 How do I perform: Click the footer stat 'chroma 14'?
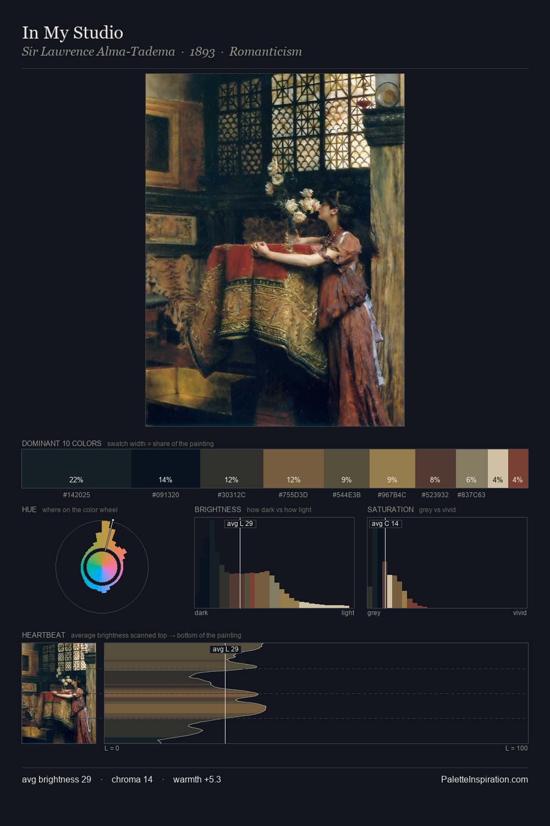point(132,780)
